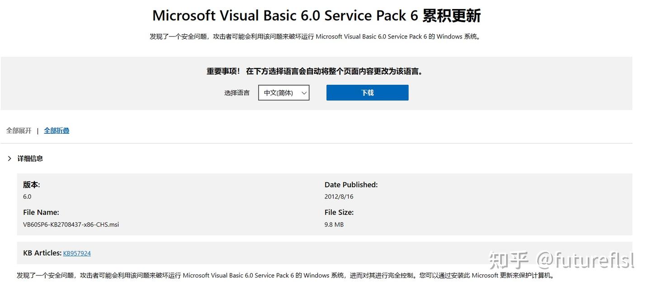Toggle the chevron beside 详细信息
651x287 pixels.
click(x=9, y=158)
